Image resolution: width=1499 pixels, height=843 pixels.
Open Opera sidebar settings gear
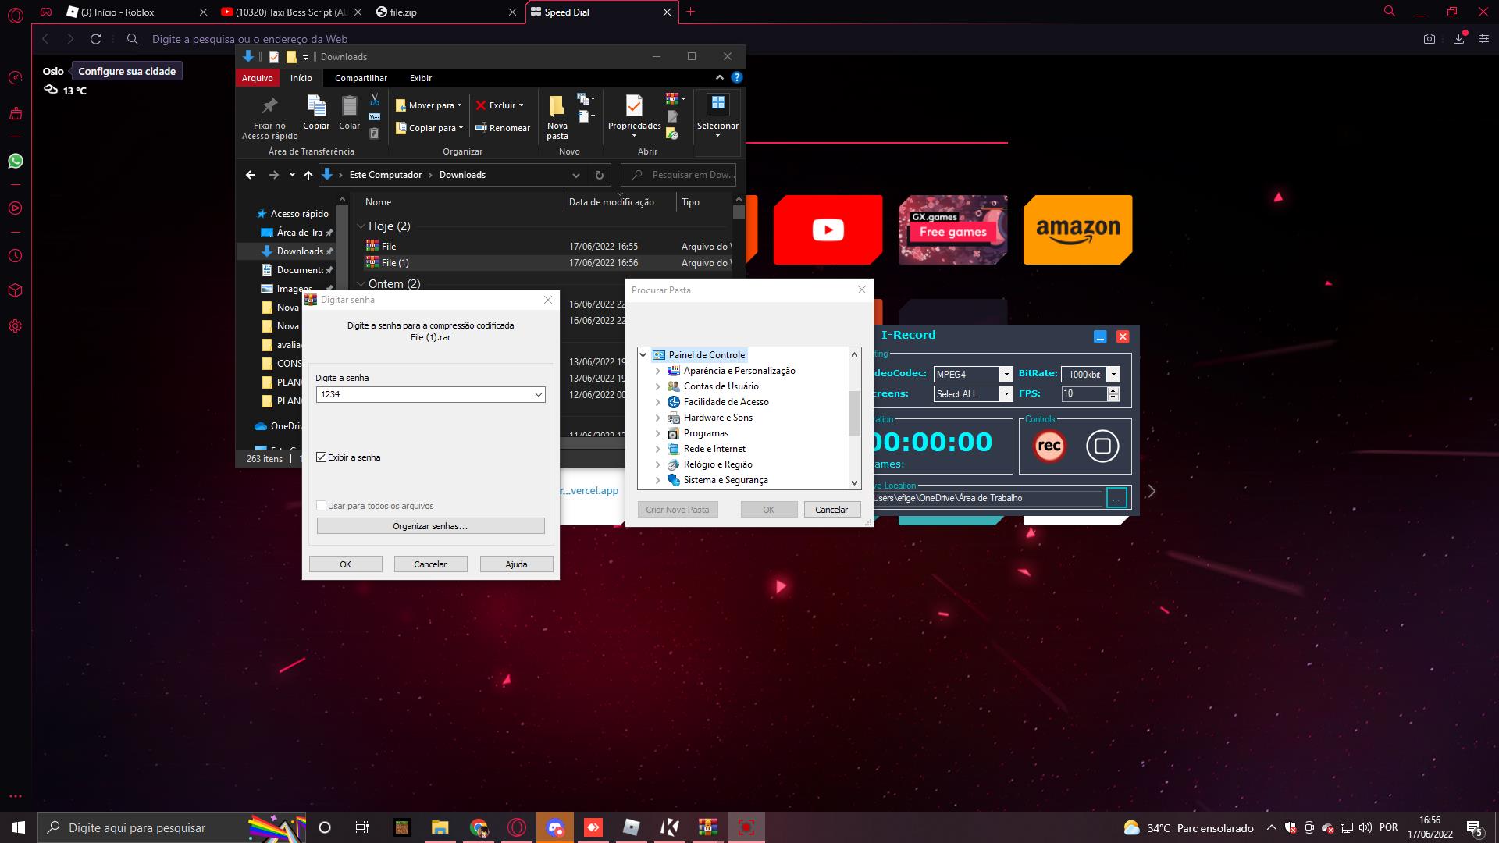(x=16, y=326)
